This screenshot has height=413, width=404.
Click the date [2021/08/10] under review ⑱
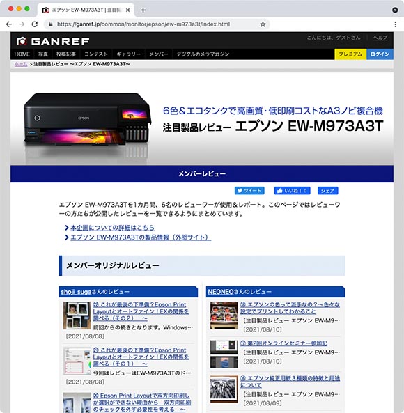pyautogui.click(x=262, y=329)
